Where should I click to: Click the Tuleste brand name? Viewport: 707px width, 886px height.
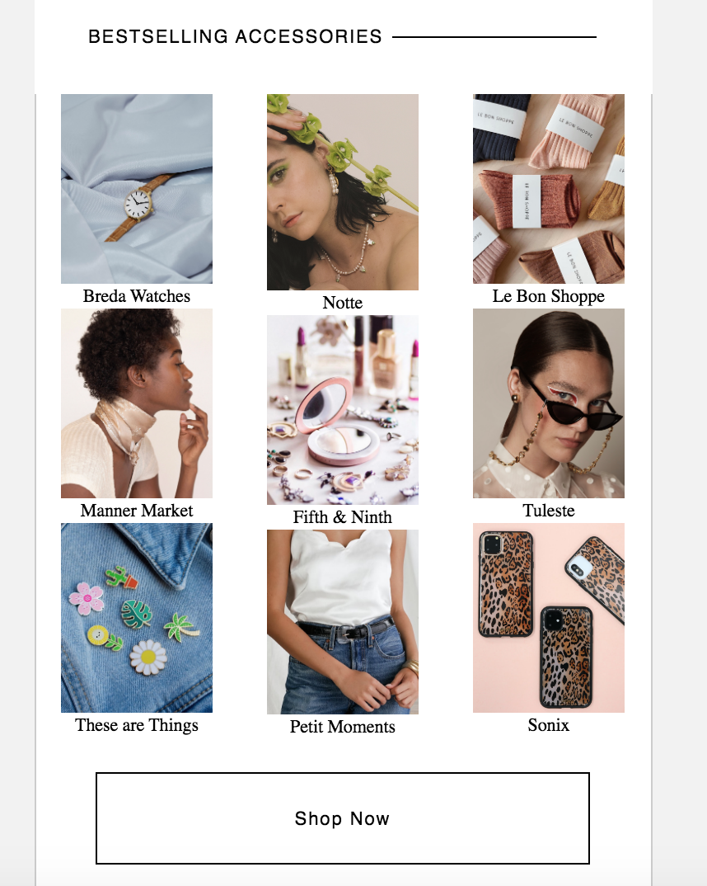click(x=549, y=511)
